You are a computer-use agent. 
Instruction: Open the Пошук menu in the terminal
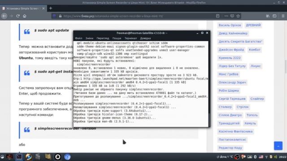tap(117, 38)
